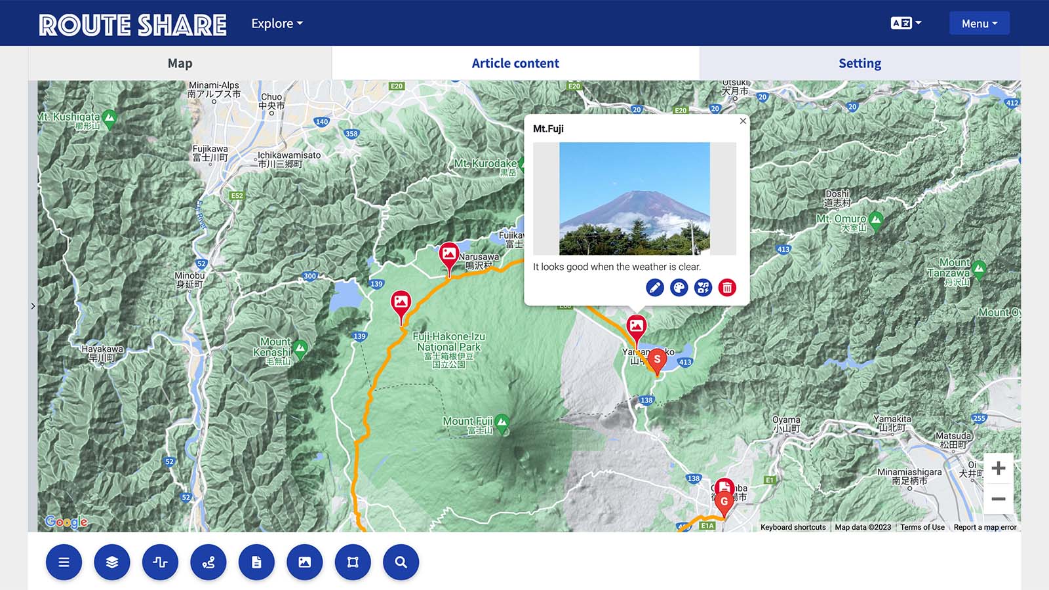Screen dimensions: 1049x590
Task: Click the Mt. Omuro peak marker
Action: tap(876, 221)
